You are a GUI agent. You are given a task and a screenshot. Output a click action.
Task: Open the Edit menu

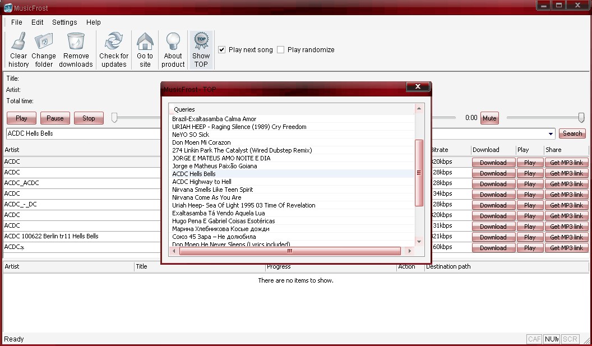click(x=37, y=22)
